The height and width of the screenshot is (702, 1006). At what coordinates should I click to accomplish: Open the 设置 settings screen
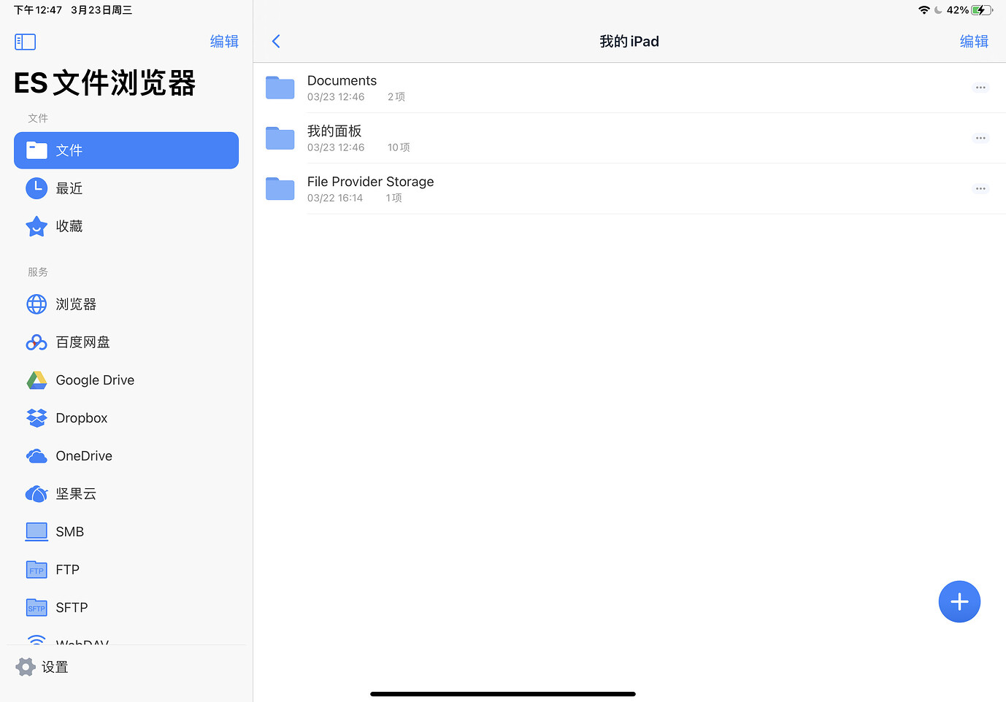[x=55, y=666]
